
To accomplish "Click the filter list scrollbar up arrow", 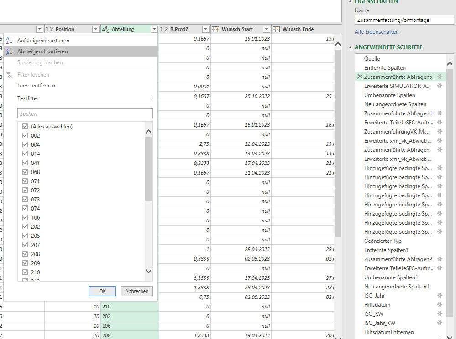I will [149, 132].
